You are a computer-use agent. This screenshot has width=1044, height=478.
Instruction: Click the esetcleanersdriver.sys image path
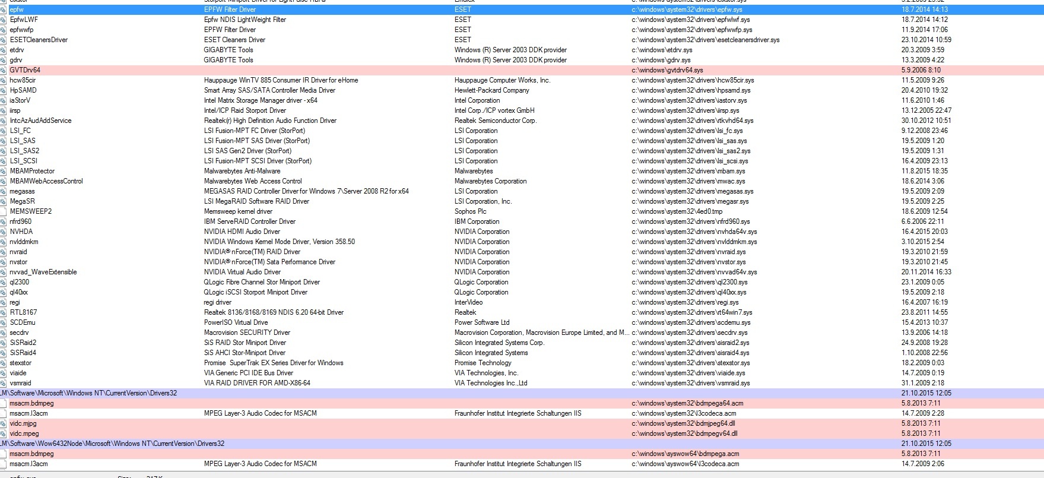coord(706,40)
